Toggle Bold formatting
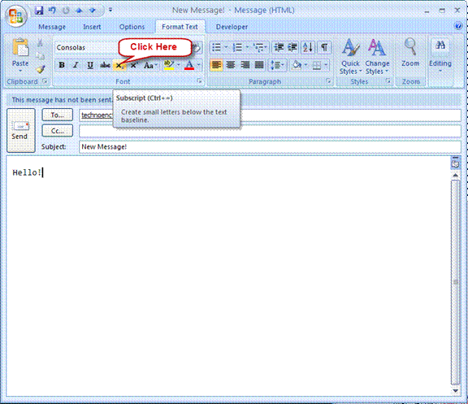The height and width of the screenshot is (404, 468). [62, 65]
